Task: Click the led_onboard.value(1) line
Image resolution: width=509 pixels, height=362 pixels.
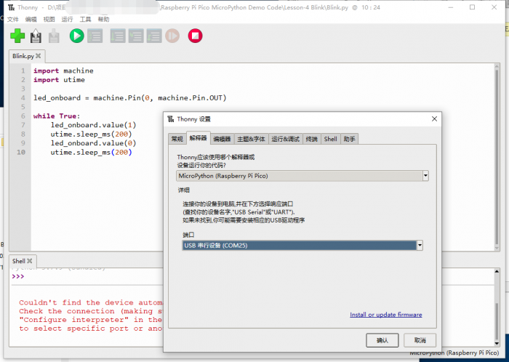Action: 93,125
